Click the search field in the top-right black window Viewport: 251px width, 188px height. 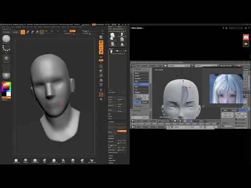[235, 28]
